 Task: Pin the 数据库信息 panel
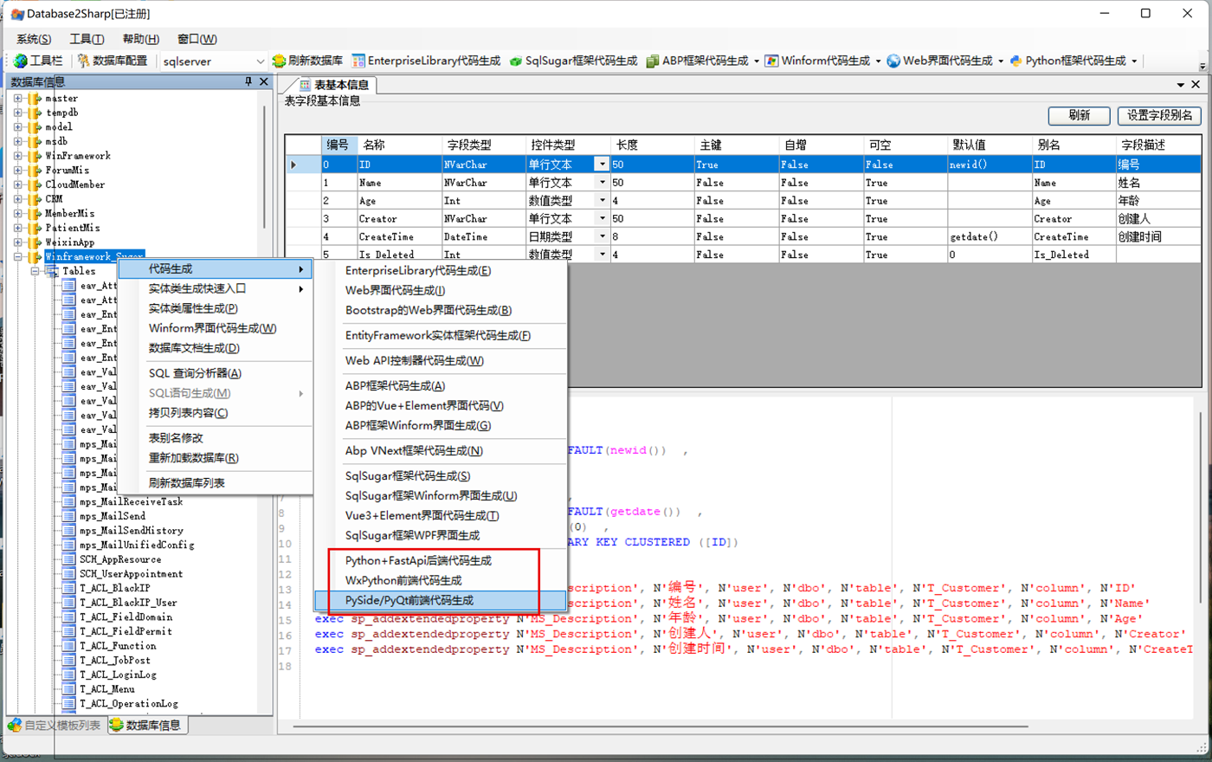248,81
